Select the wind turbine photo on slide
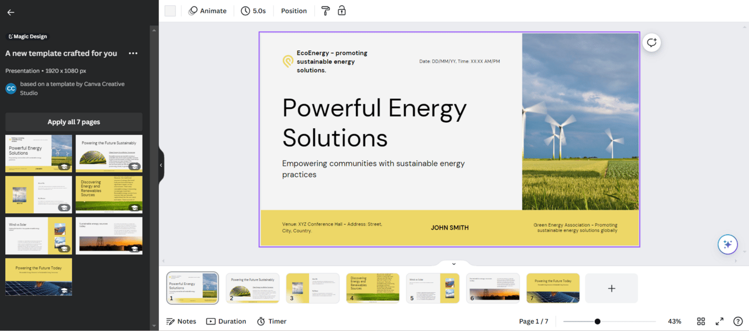The width and height of the screenshot is (749, 331). (580, 121)
